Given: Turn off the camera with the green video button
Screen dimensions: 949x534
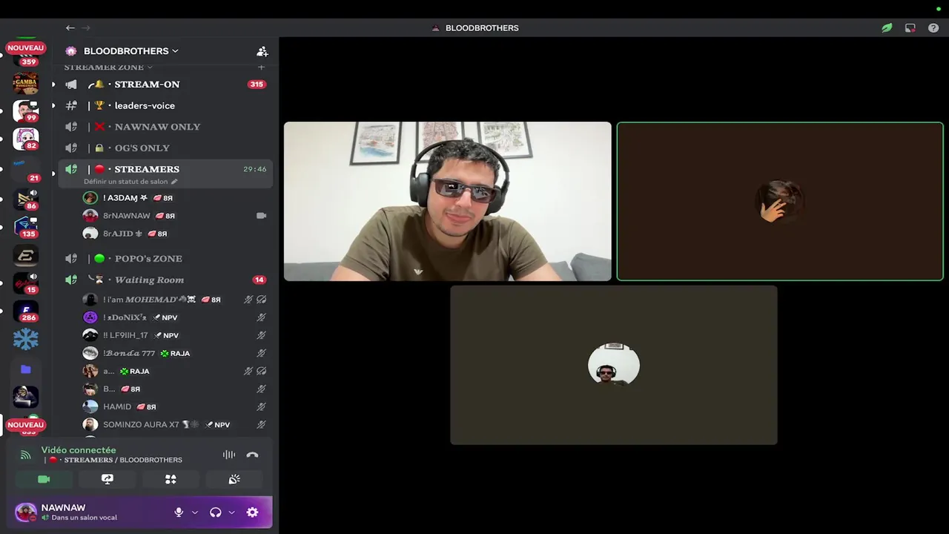Looking at the screenshot, I should coord(44,479).
